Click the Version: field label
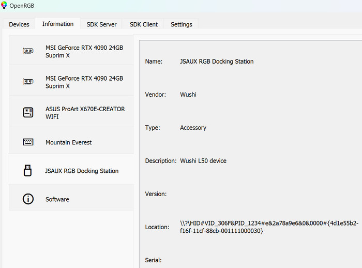This screenshot has width=362, height=268. click(156, 194)
